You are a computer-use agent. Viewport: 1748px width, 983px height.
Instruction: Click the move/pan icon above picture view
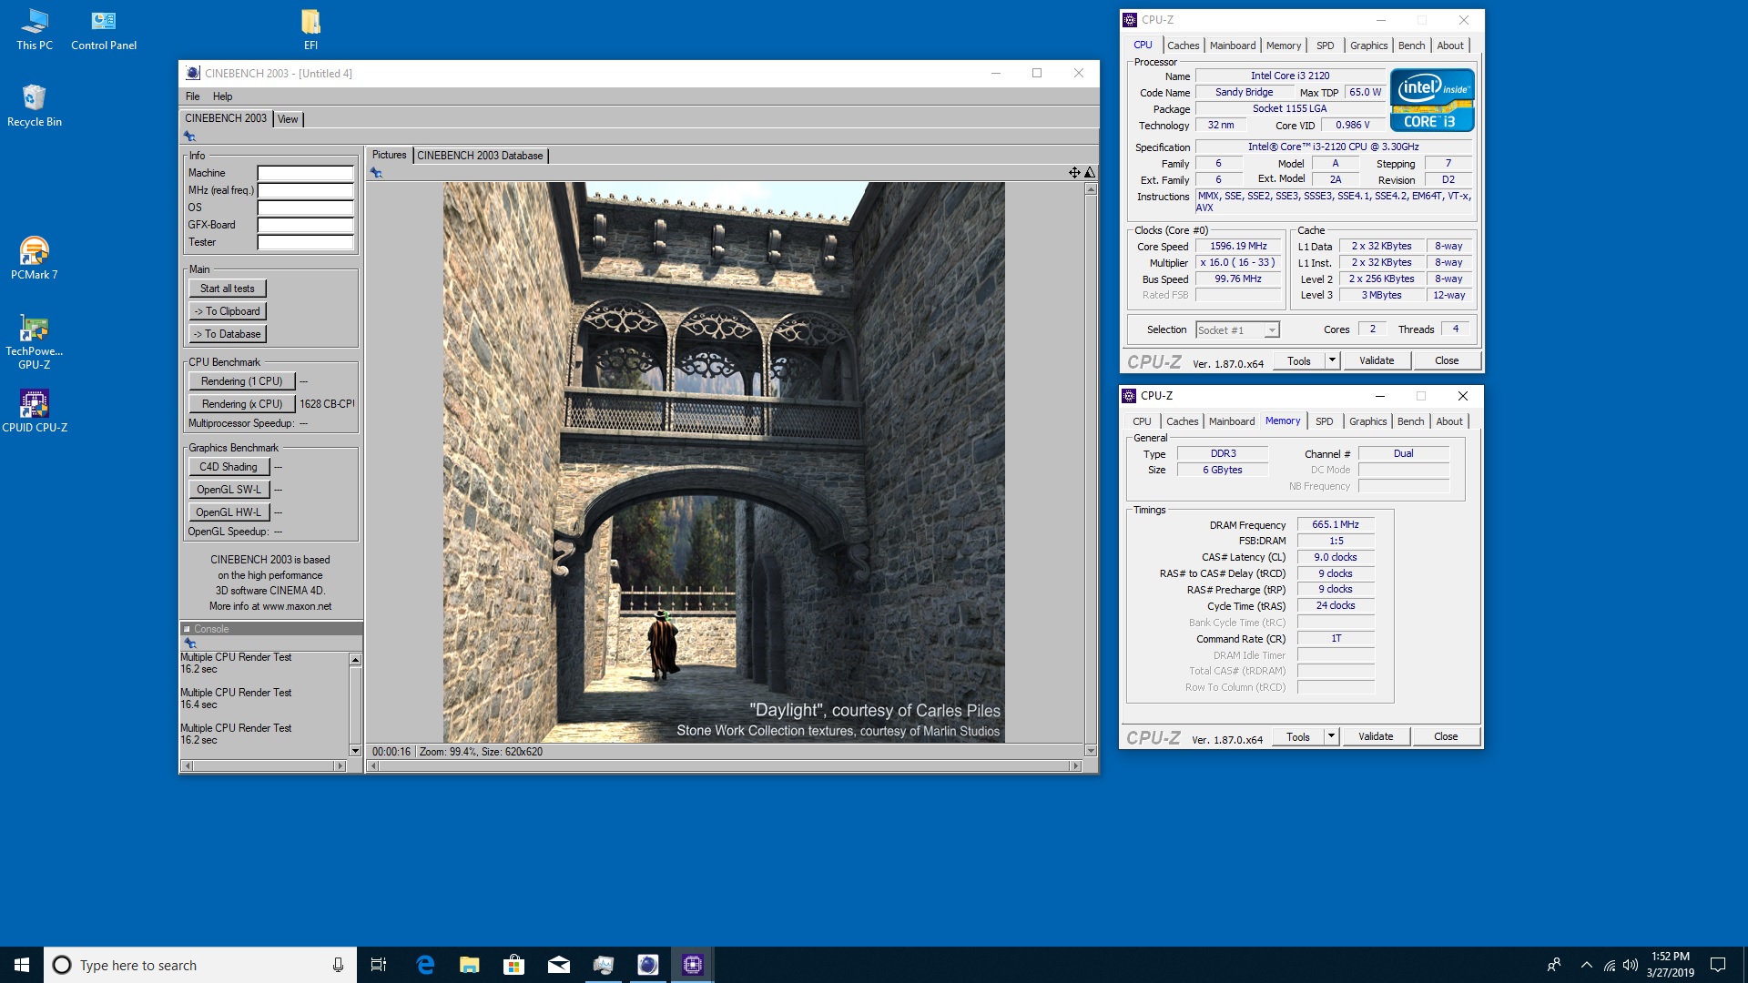pos(1074,172)
